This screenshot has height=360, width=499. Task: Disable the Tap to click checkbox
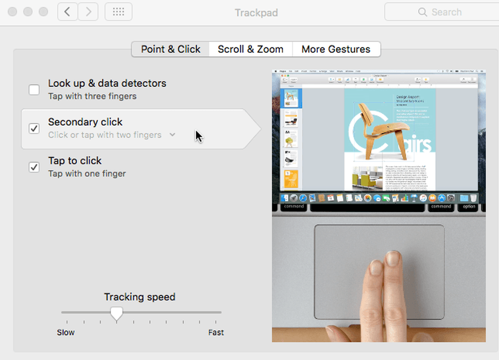pos(34,167)
